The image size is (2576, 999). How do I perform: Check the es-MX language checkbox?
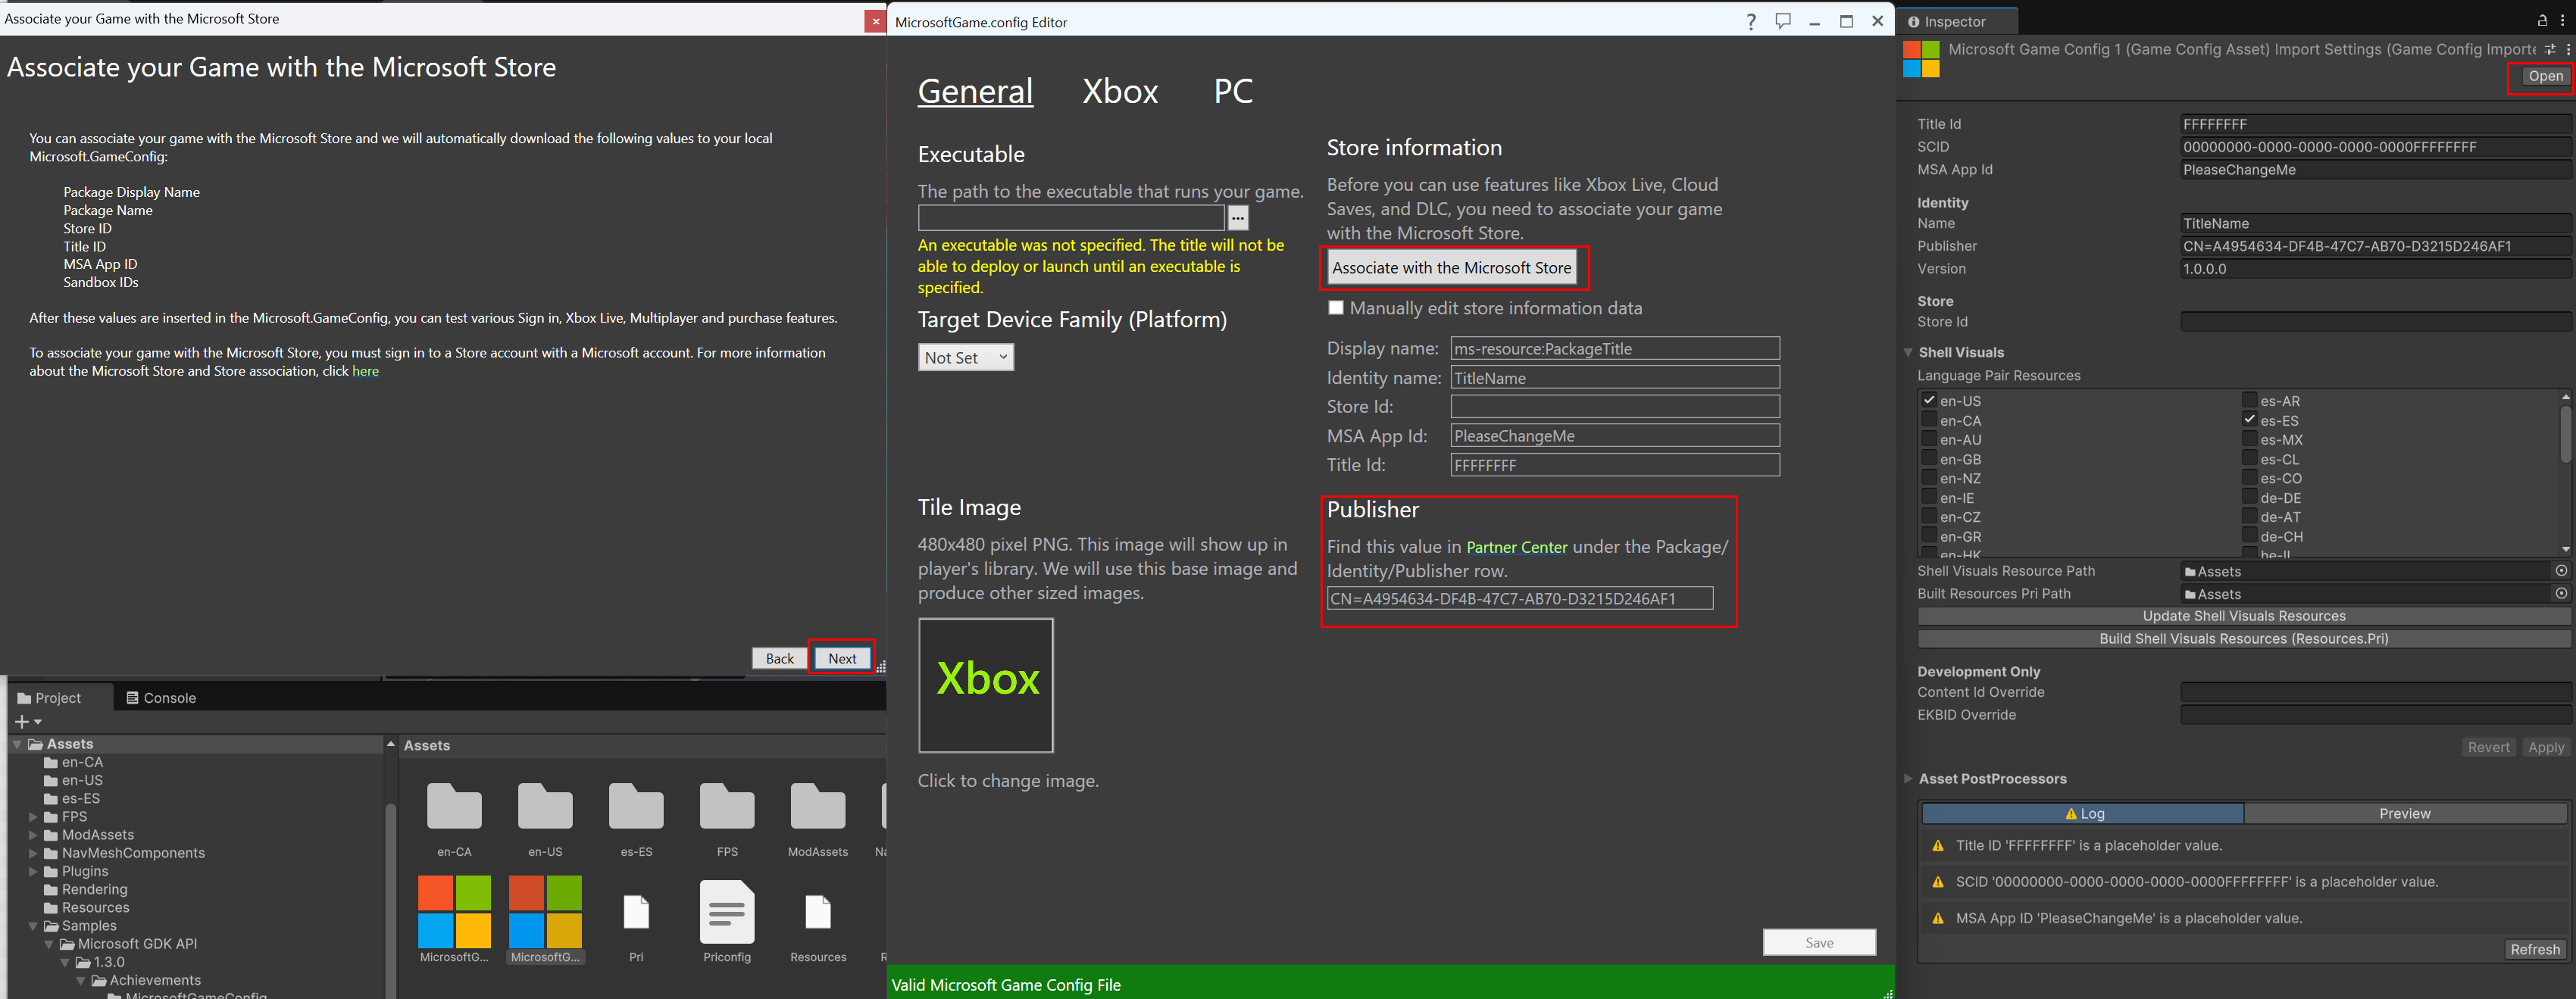click(x=2249, y=439)
